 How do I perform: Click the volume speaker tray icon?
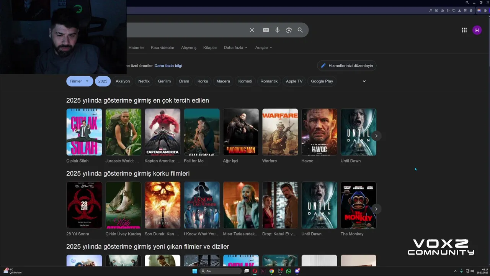(472, 271)
